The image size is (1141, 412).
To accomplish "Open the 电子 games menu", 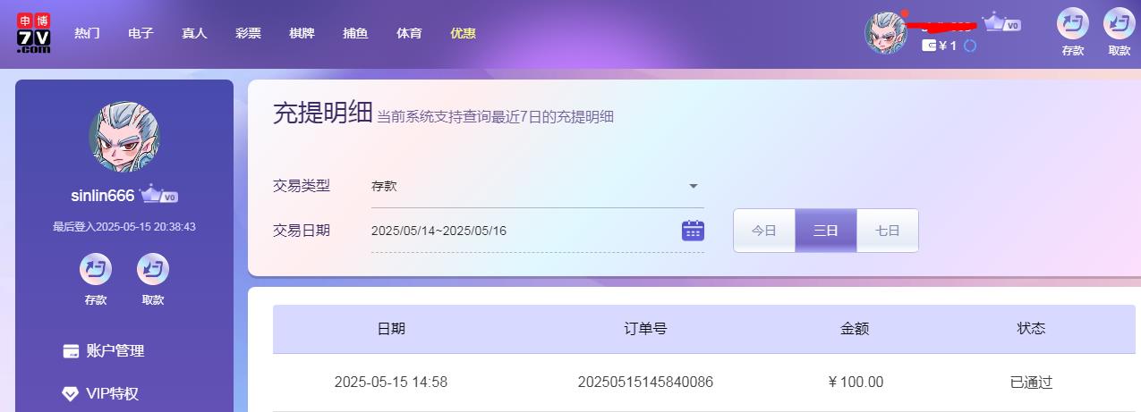I will (140, 33).
